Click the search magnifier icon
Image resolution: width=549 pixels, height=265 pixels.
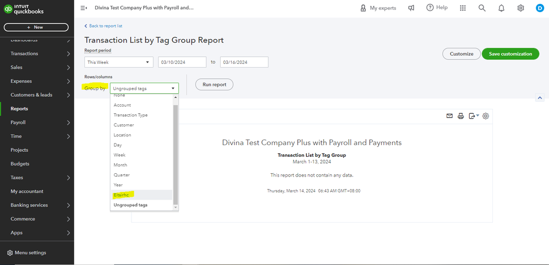pos(482,8)
